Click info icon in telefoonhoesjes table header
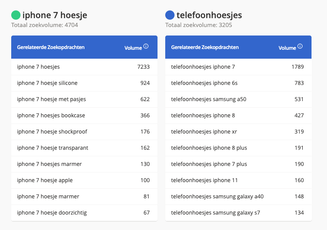This screenshot has height=230, width=327. 300,46
